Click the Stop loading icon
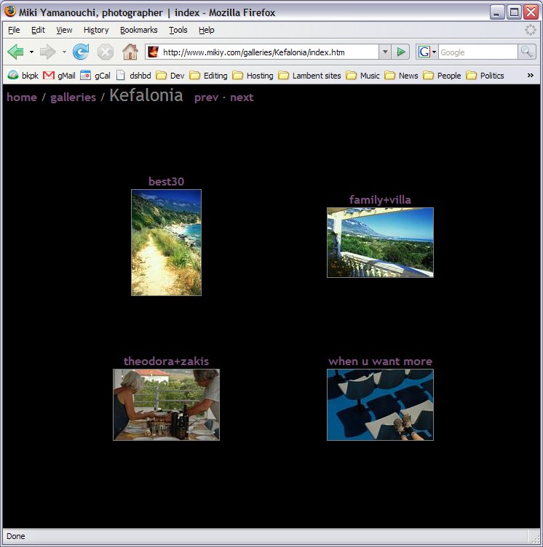The image size is (543, 547). coord(105,52)
